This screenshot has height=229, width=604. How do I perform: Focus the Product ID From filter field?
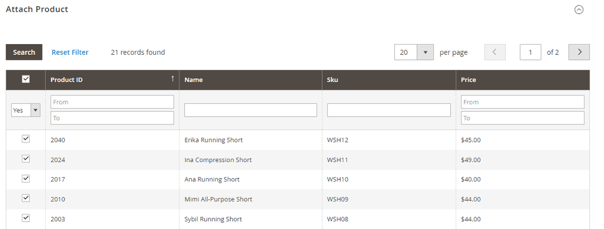(x=112, y=102)
